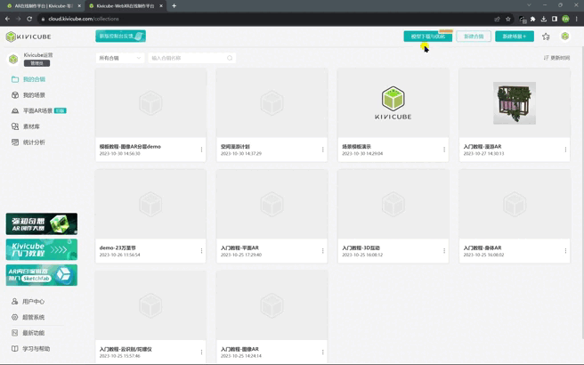Click the 新建合辑 button
The width and height of the screenshot is (584, 365).
(474, 36)
